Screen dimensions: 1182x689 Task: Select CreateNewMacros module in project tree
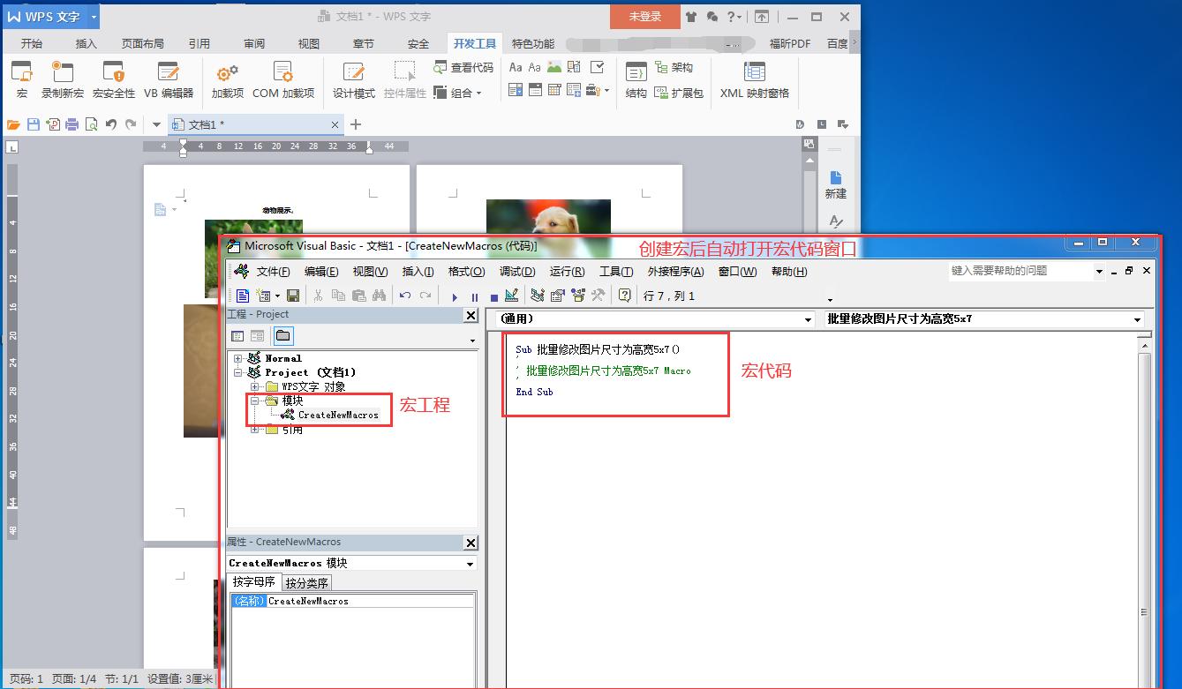pos(338,415)
